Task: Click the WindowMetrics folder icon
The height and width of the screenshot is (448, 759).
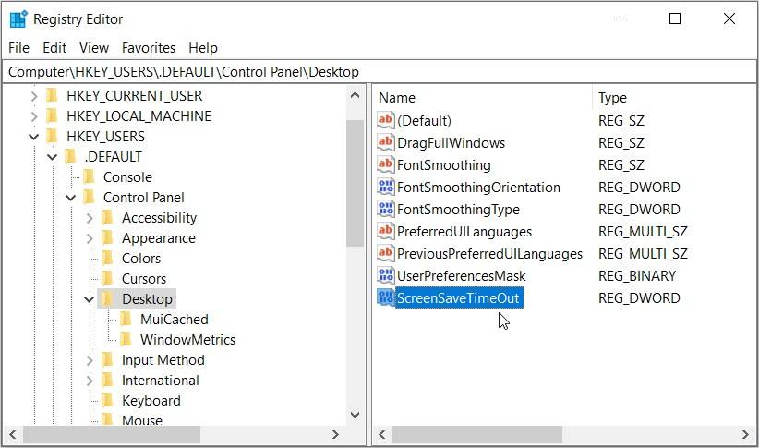Action: [126, 340]
